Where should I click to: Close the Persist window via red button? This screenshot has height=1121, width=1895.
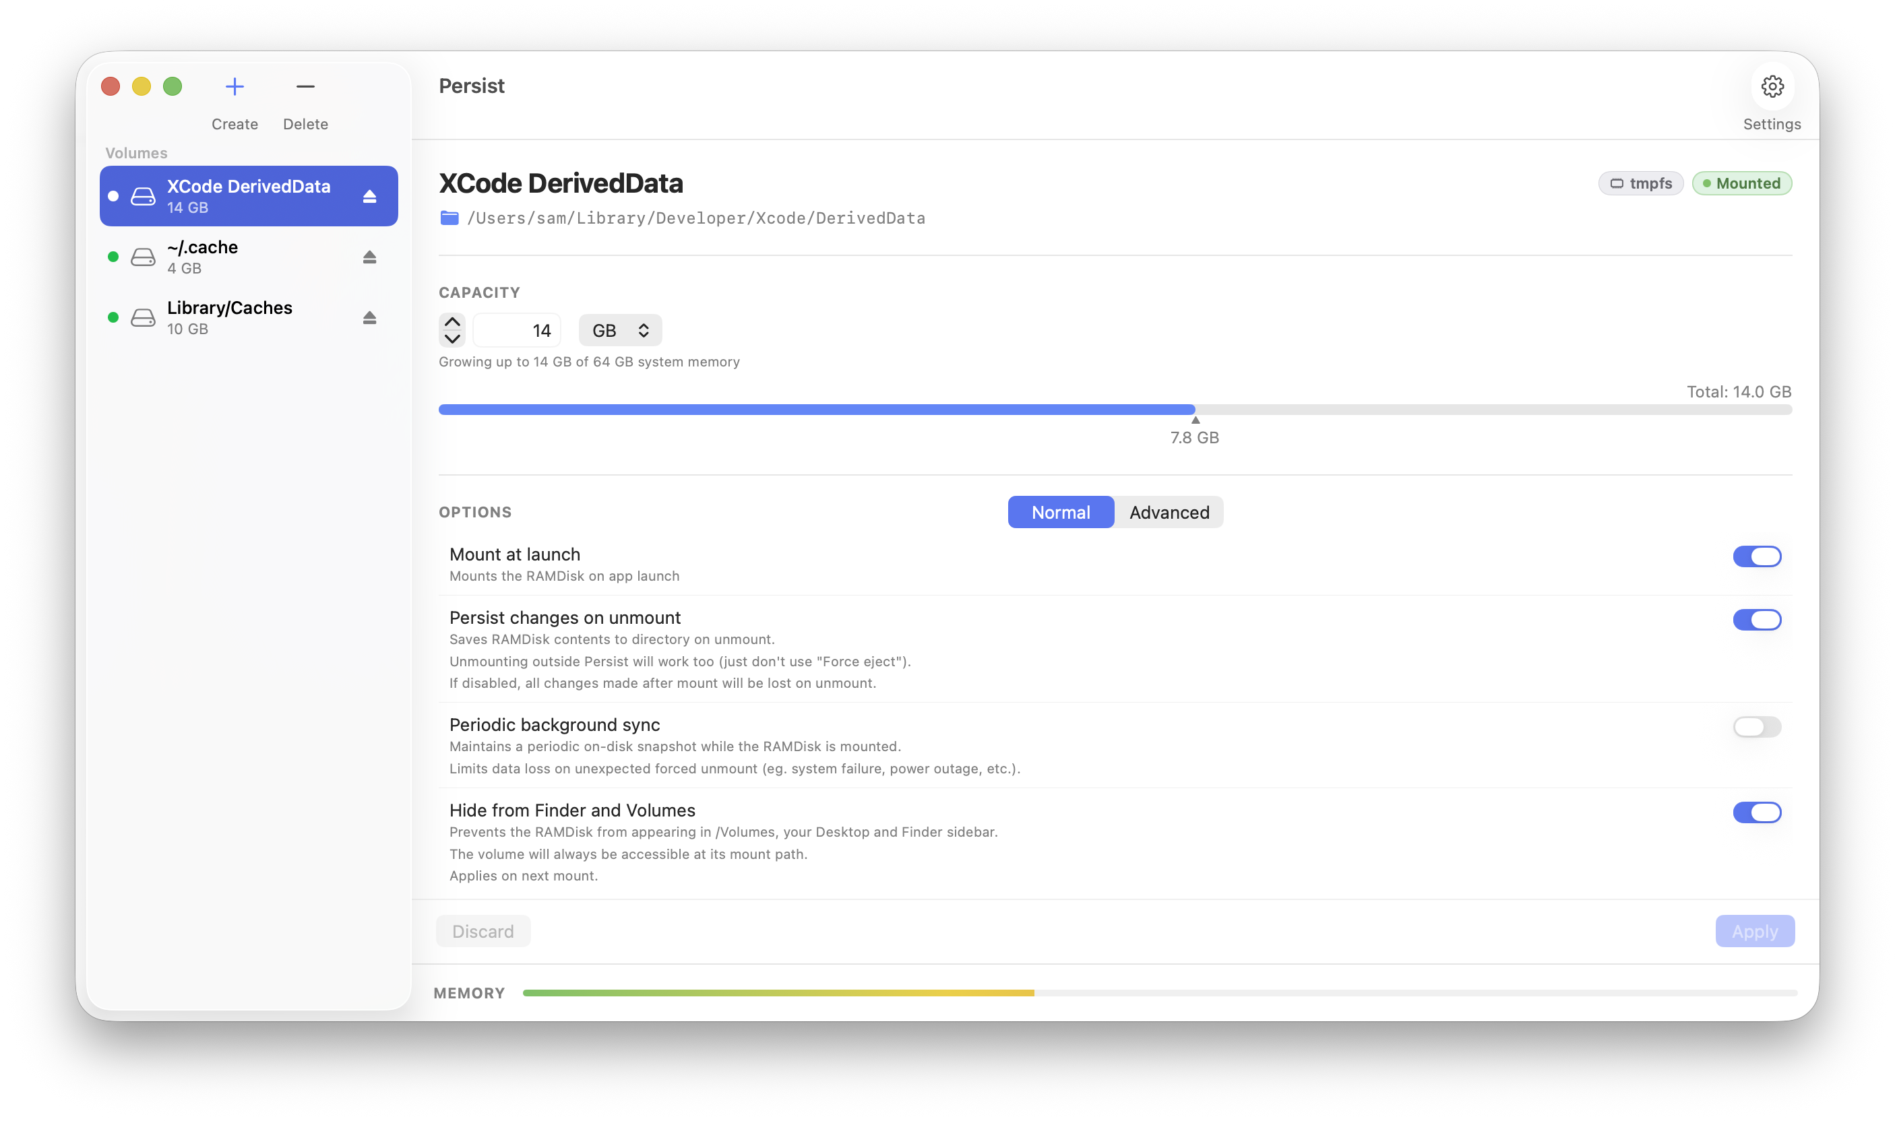point(111,87)
